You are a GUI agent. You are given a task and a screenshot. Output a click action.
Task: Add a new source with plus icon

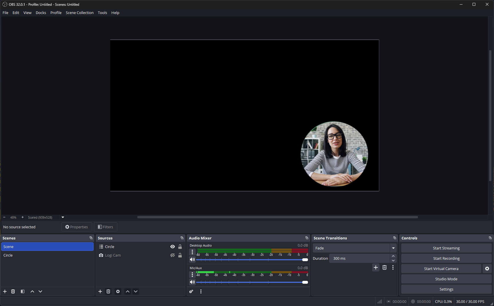click(x=100, y=291)
